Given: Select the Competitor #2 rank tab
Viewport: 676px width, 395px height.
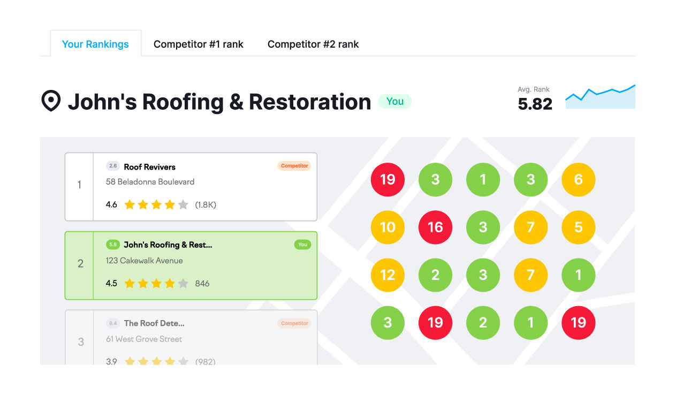Looking at the screenshot, I should tap(313, 44).
